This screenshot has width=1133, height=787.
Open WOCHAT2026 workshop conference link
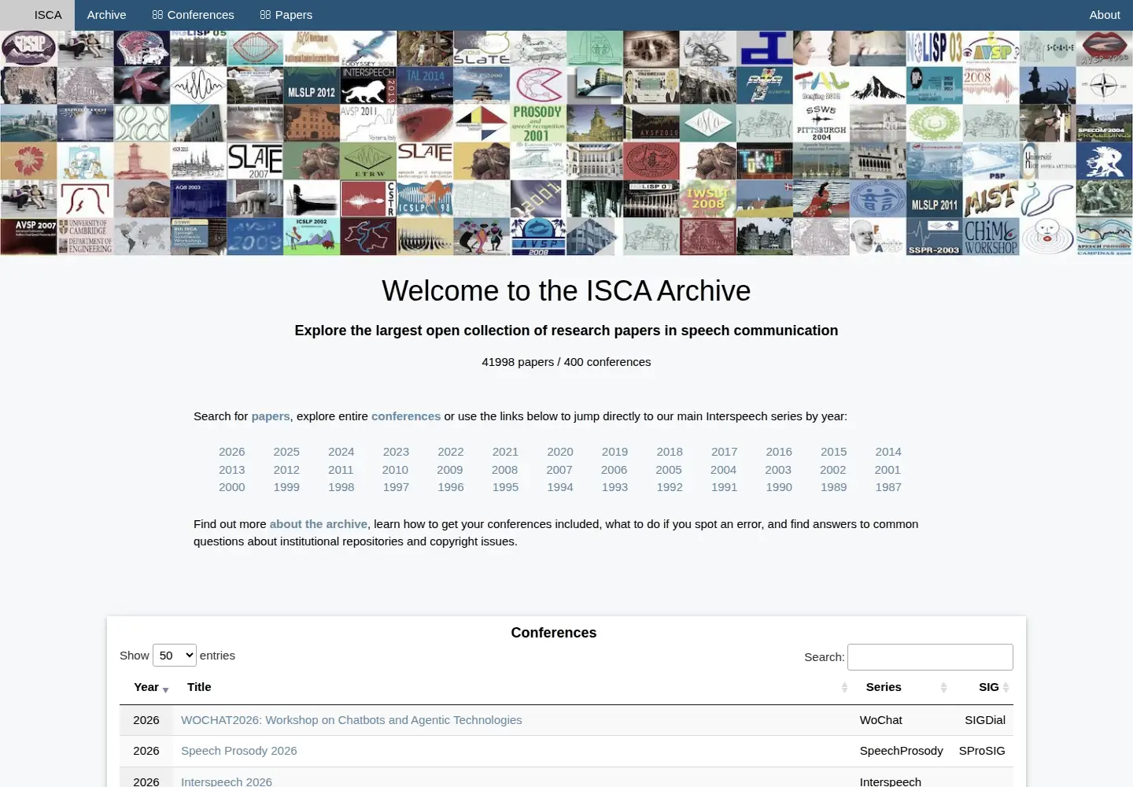click(352, 720)
